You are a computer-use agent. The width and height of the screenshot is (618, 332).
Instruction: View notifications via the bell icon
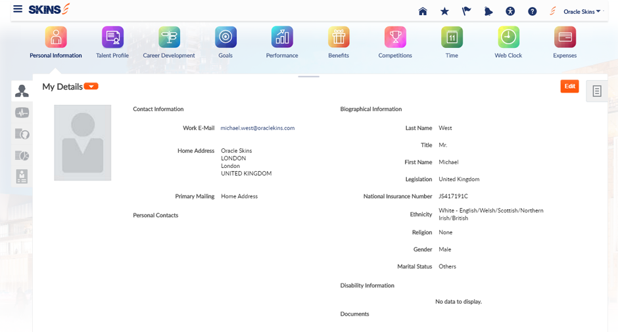[488, 11]
